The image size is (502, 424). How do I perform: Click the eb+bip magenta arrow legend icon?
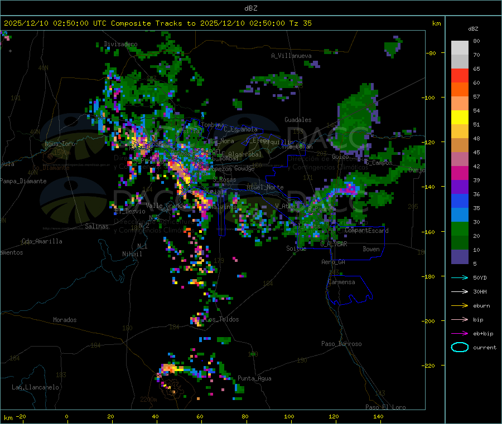click(460, 334)
